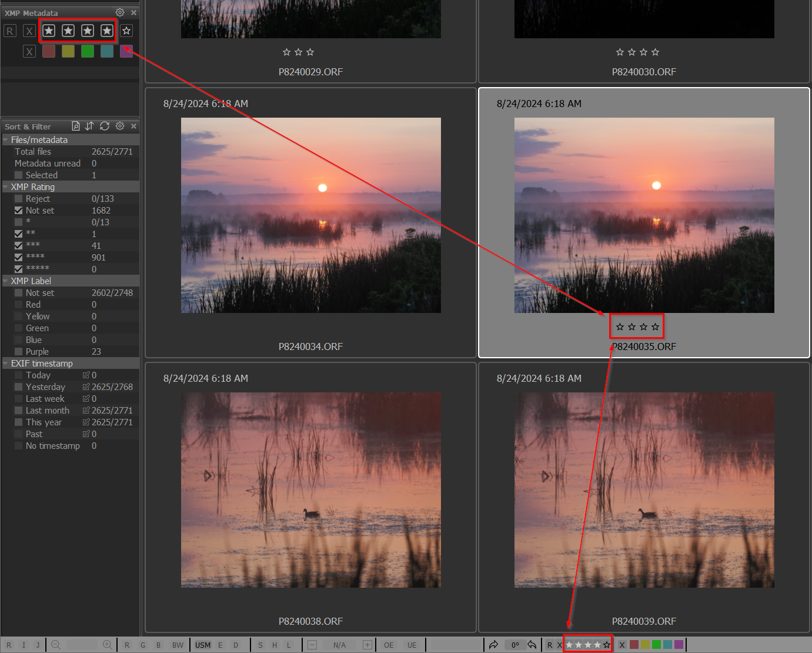Image resolution: width=812 pixels, height=653 pixels.
Task: Check the Purple XMP Label filter
Action: coord(19,352)
